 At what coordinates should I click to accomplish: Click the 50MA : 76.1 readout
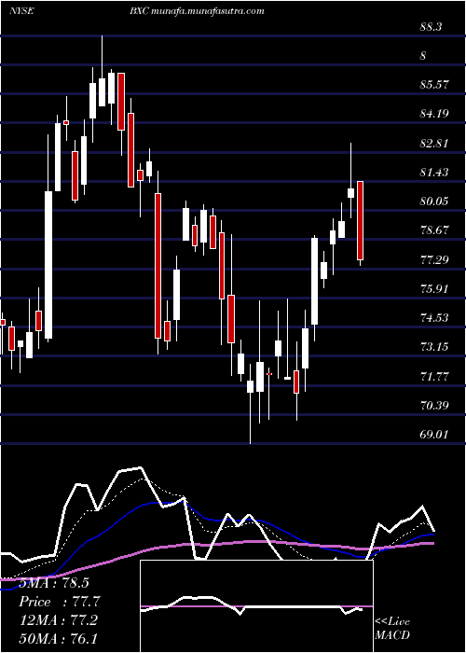[x=58, y=638]
